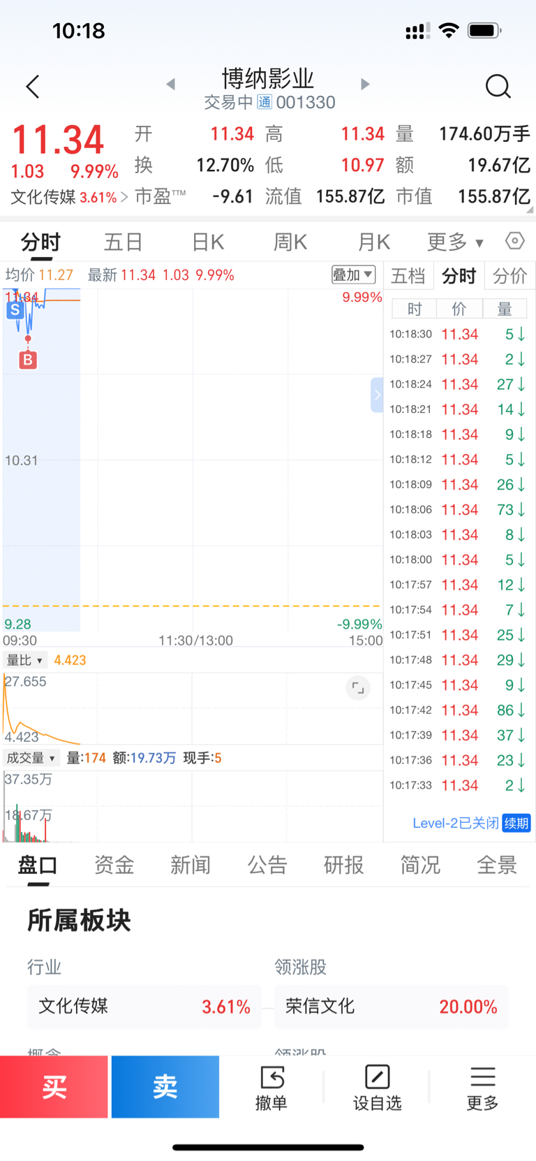Tap the trade row at 10:18:30
The image size is (536, 1161).
point(458,334)
